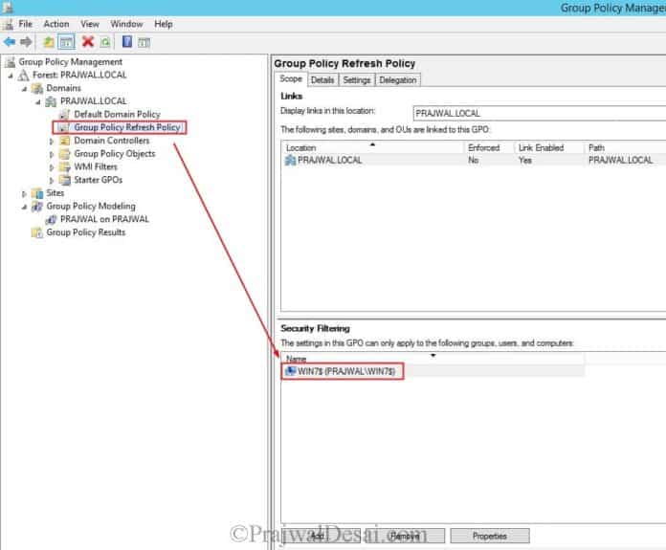Click the Default Domain Policy GPO icon
This screenshot has height=550, width=666.
tap(64, 115)
